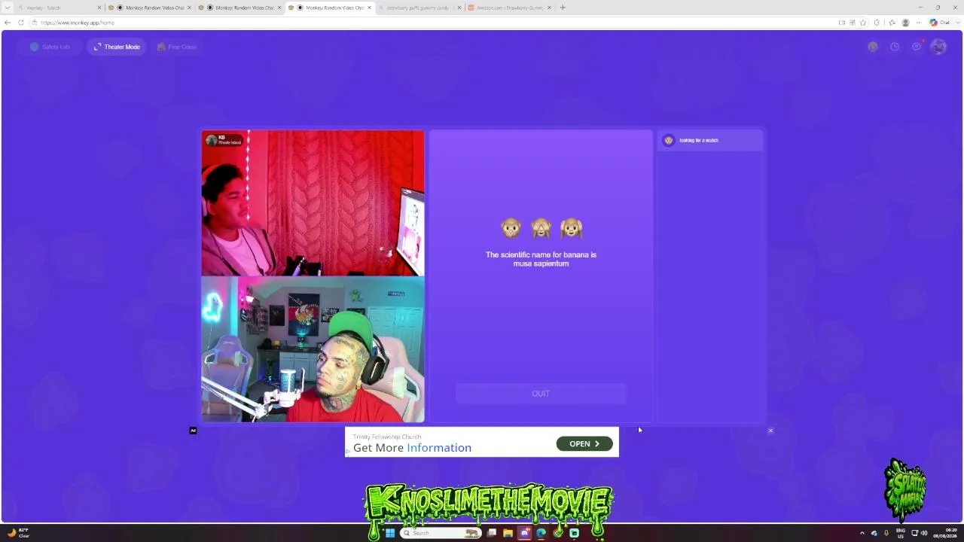Open the volume control in system tray
The image size is (964, 542).
[924, 533]
